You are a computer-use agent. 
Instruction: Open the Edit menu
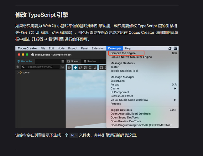(x=51, y=48)
